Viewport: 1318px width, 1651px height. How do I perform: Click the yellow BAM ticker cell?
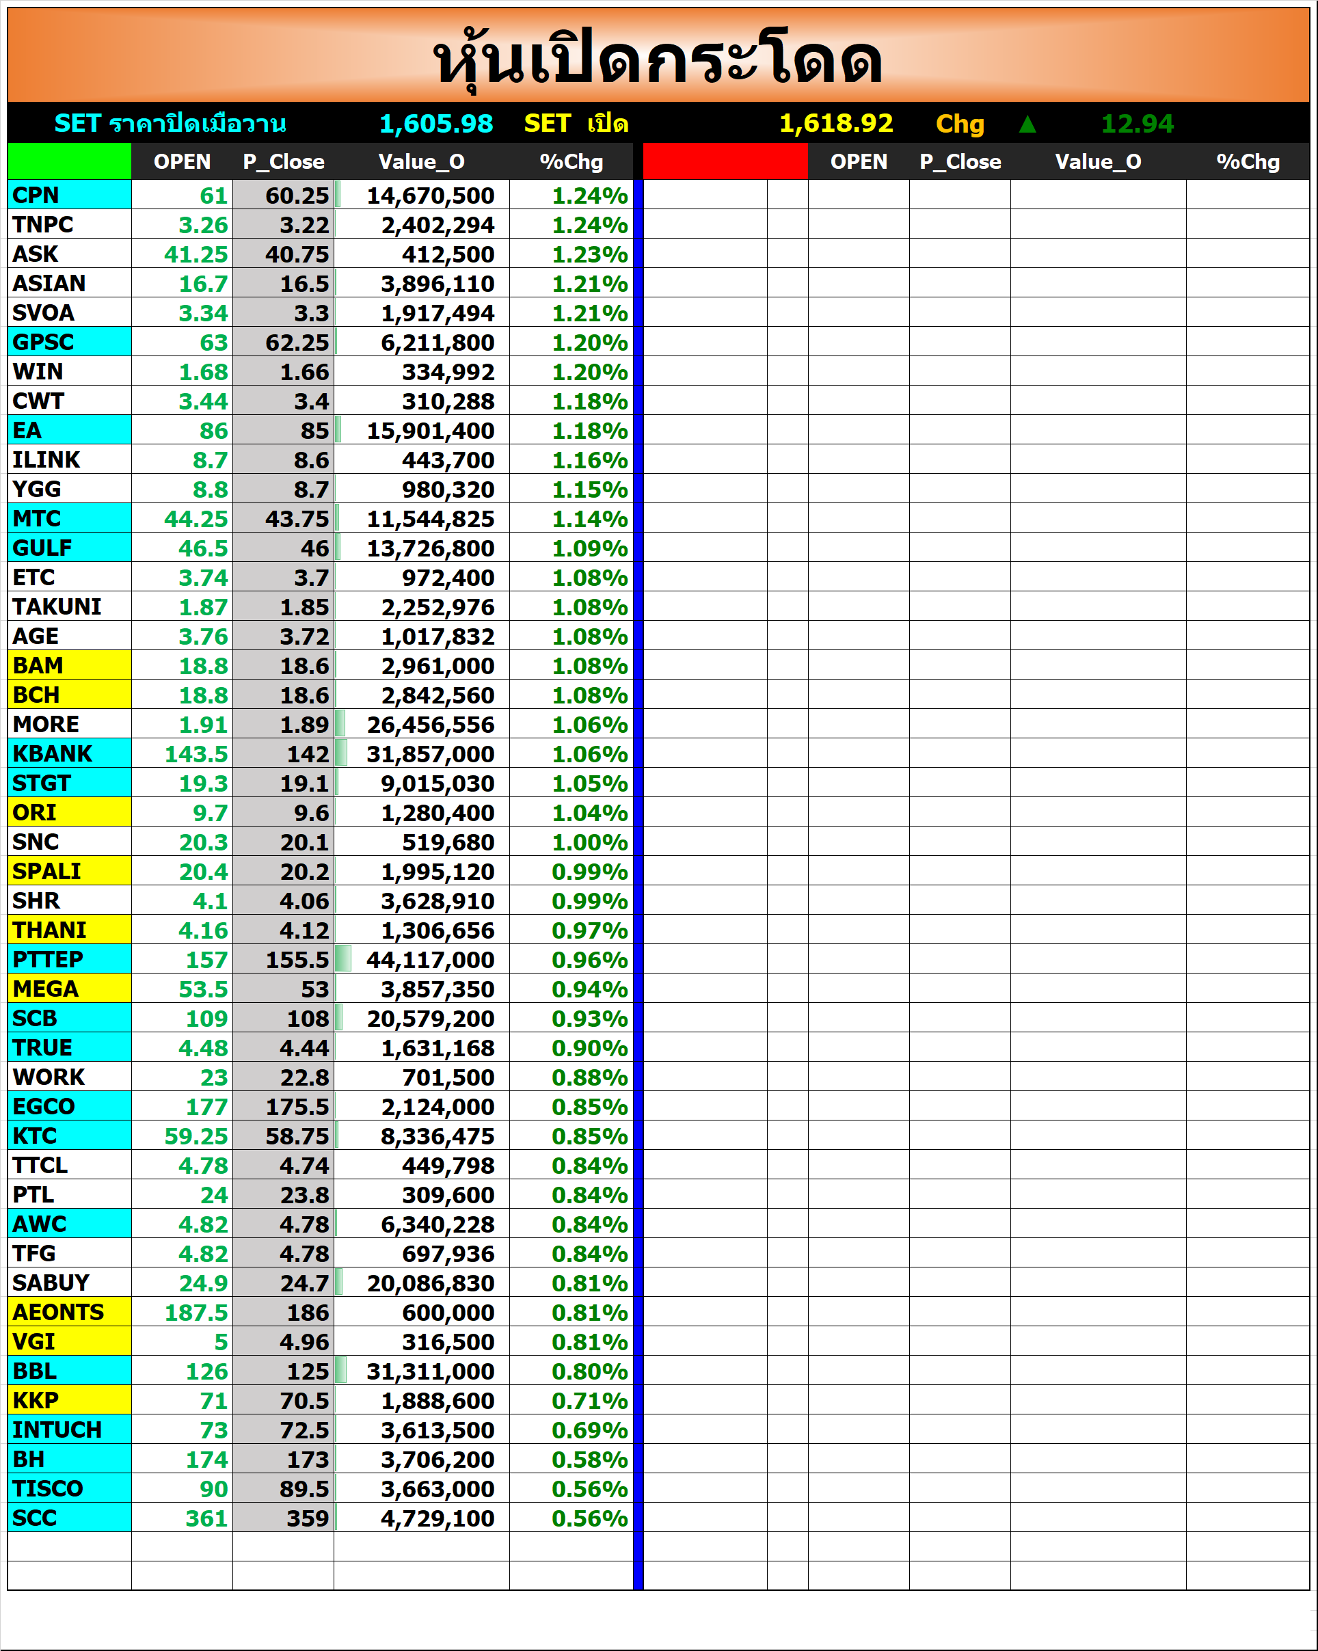pyautogui.click(x=70, y=665)
